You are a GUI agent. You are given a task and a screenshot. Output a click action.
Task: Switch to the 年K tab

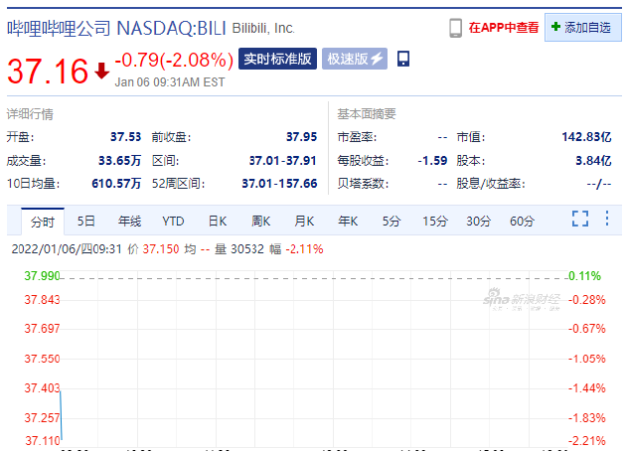point(348,221)
